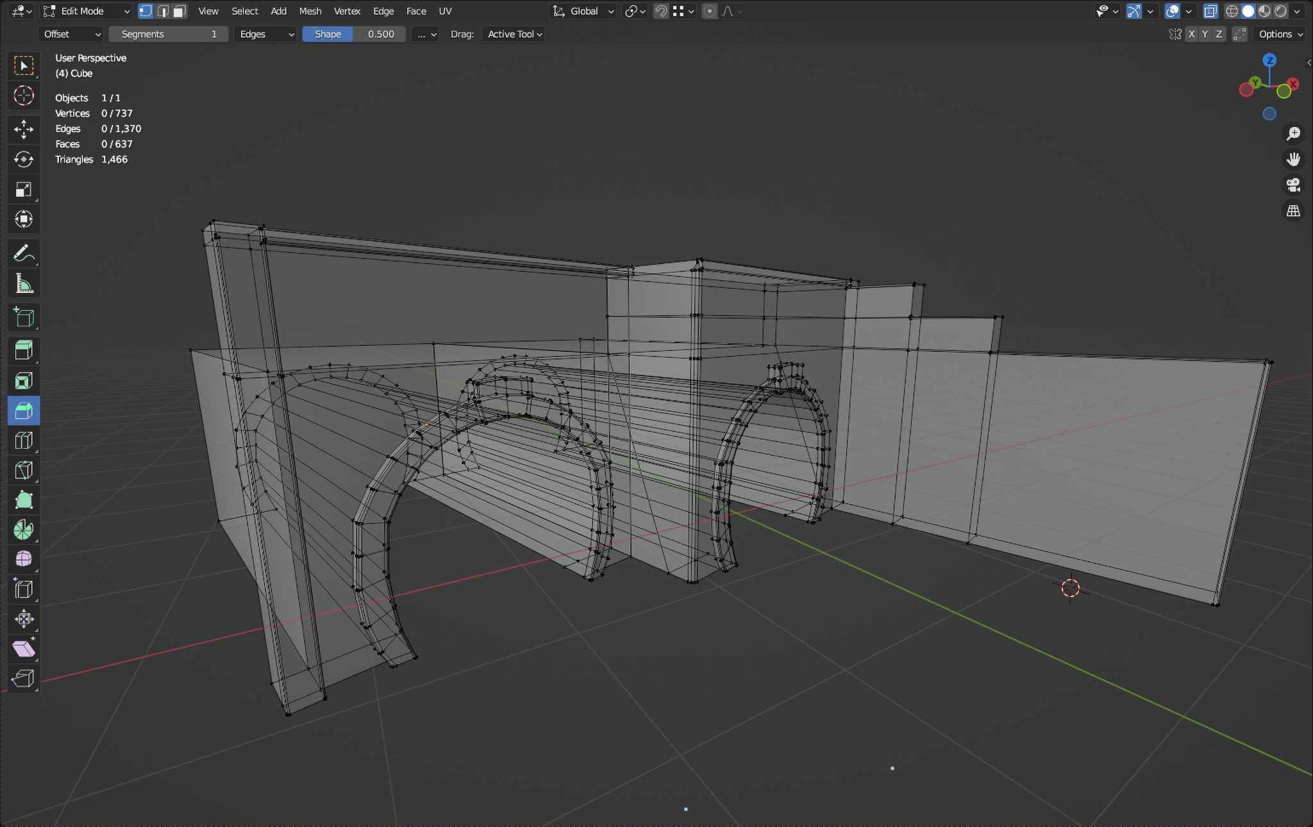Open the Offset width type dropdown
This screenshot has height=827, width=1313.
click(71, 34)
